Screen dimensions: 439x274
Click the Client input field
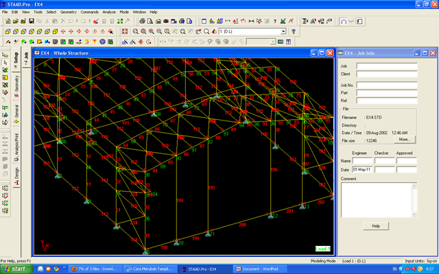click(387, 74)
